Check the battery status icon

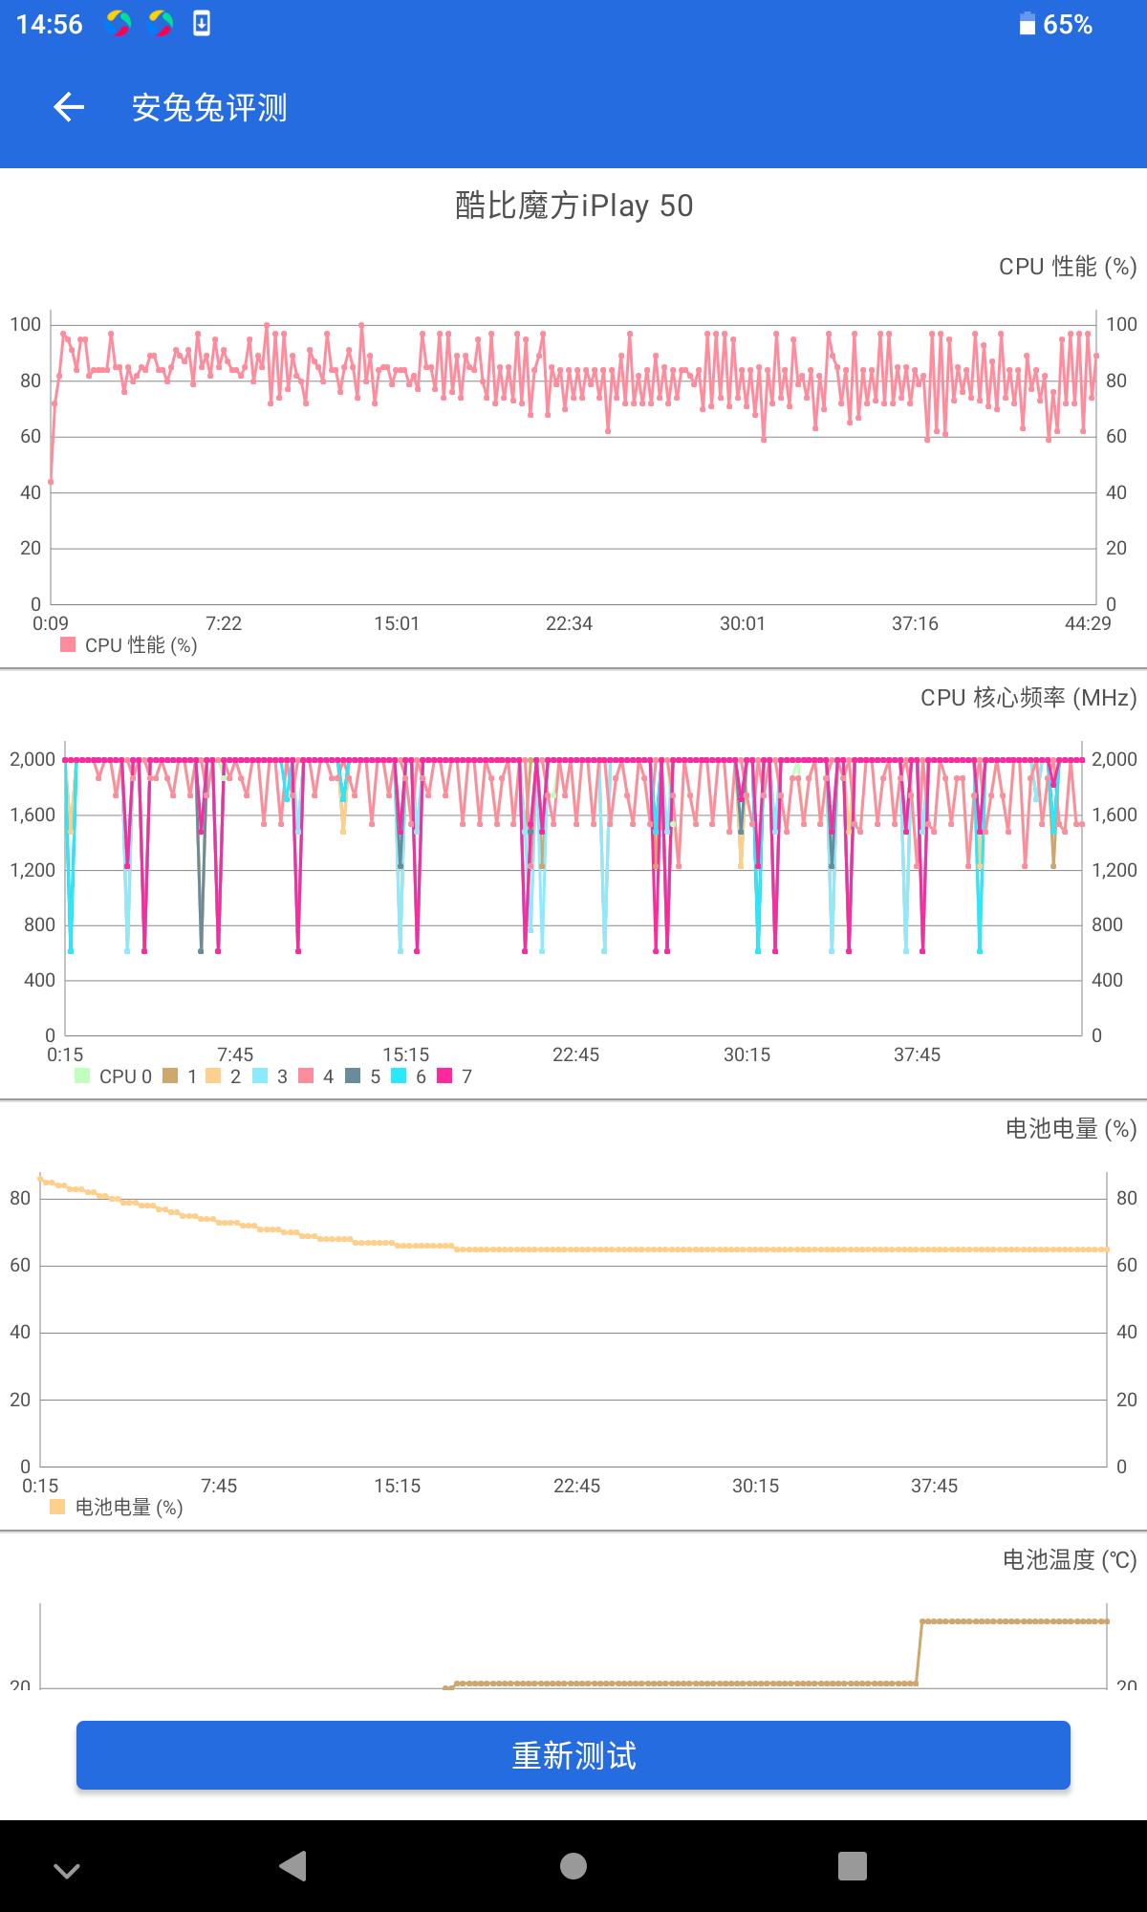coord(1028,24)
